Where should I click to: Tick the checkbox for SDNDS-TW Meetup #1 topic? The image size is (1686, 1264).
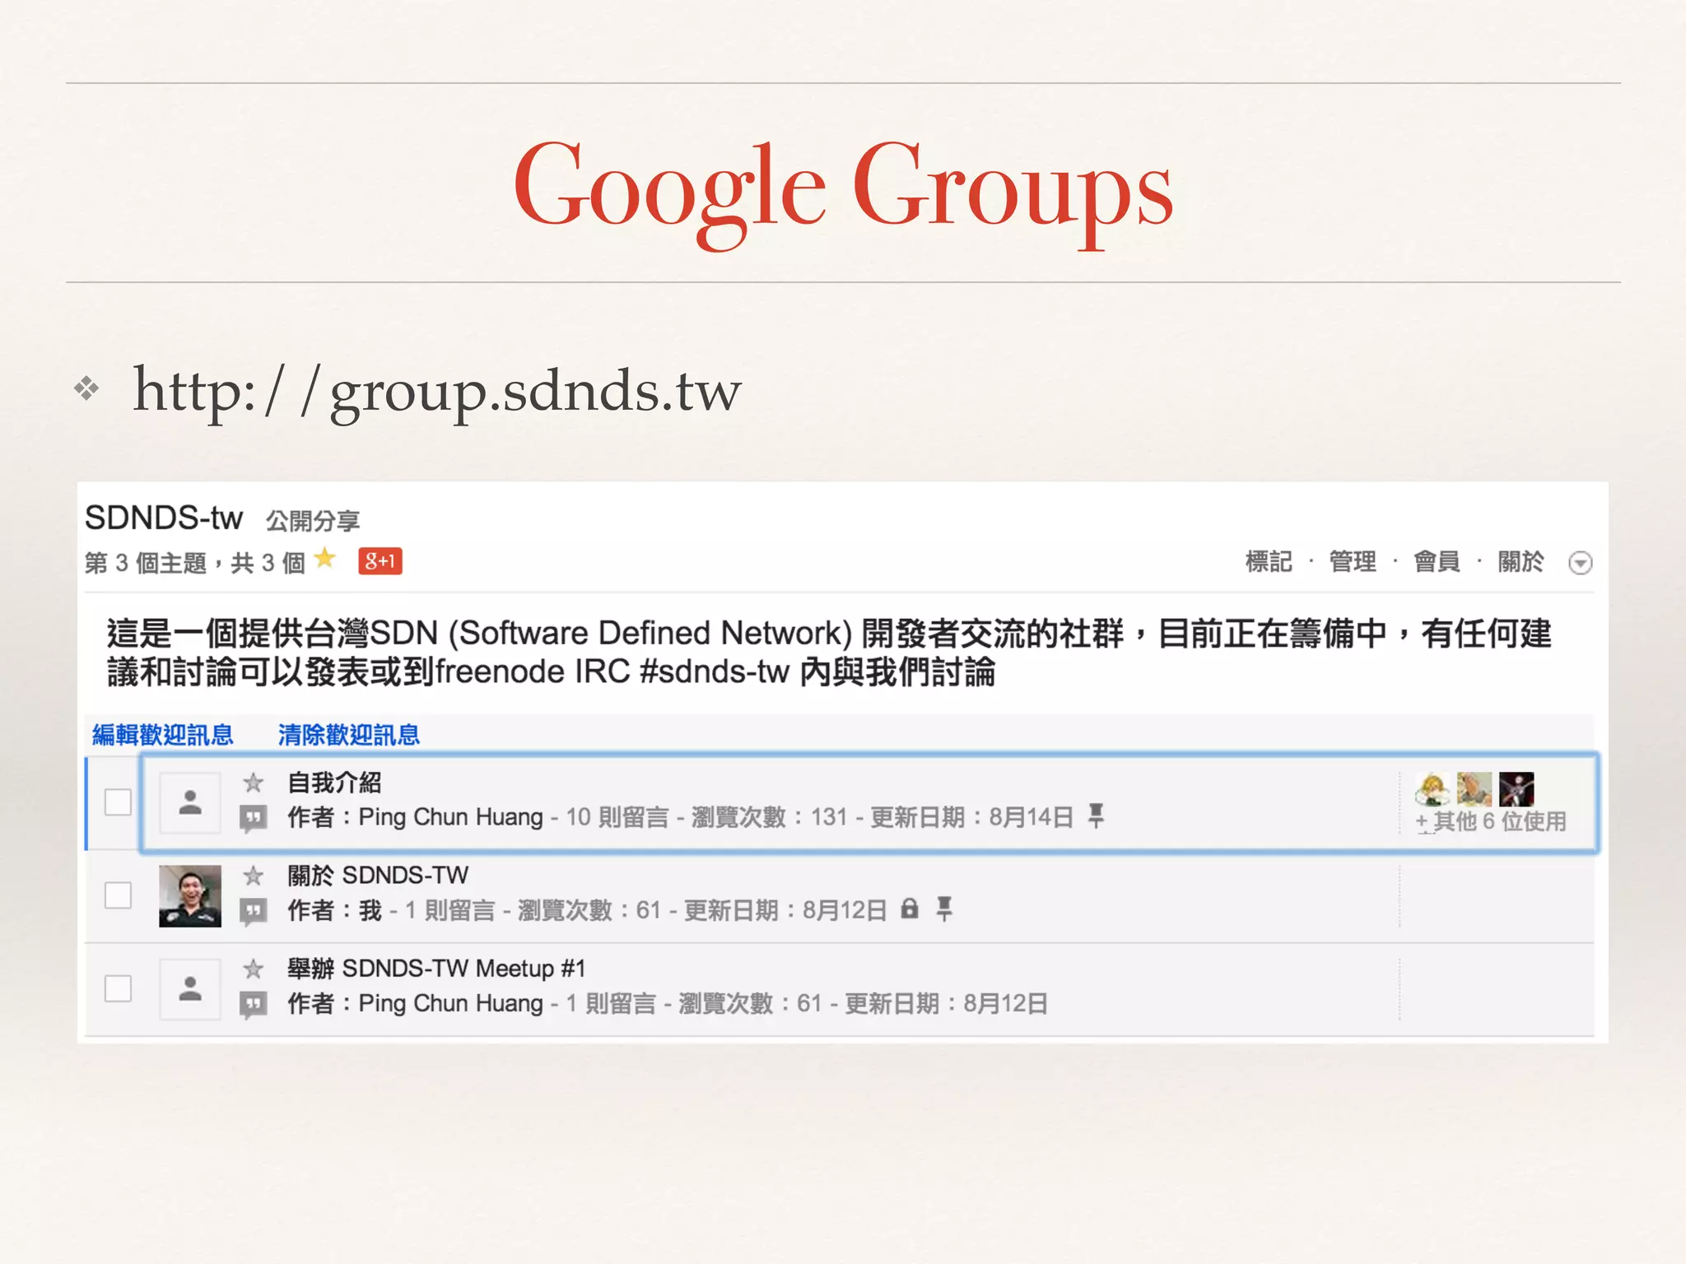click(119, 988)
